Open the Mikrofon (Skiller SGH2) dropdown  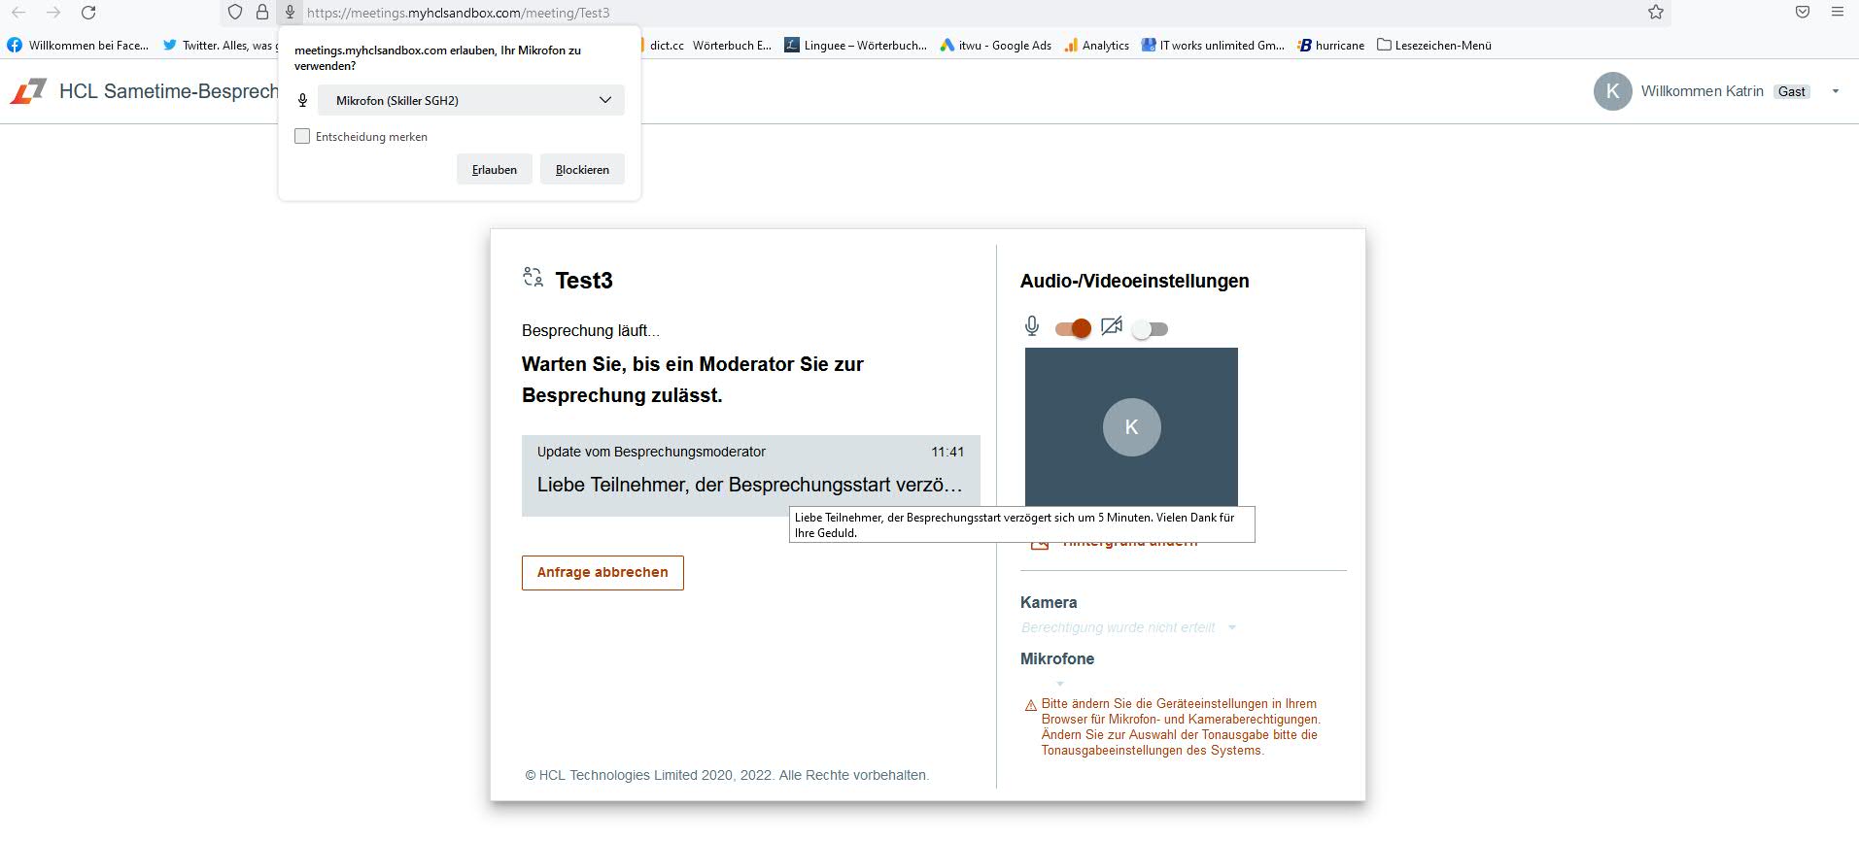coord(471,100)
